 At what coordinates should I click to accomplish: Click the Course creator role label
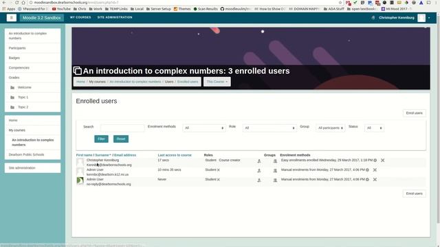pyautogui.click(x=230, y=160)
